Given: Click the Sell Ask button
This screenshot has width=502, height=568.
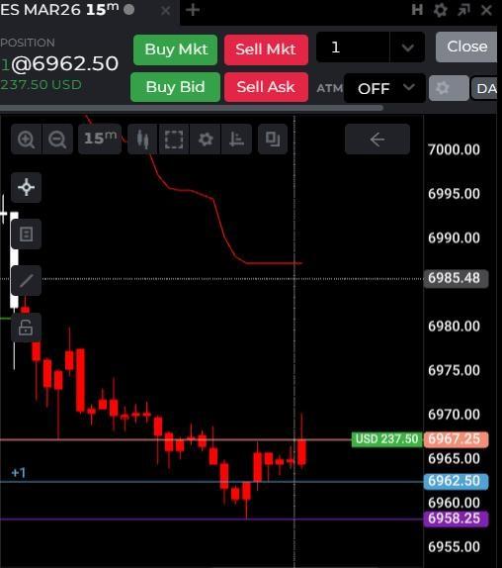Looking at the screenshot, I should 266,87.
